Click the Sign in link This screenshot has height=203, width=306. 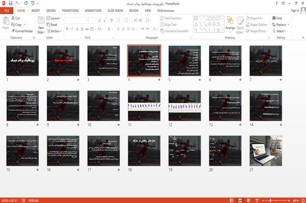point(295,11)
